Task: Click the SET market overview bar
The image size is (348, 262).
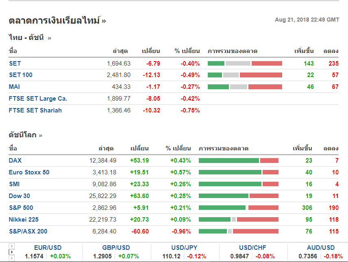Action: 245,64
